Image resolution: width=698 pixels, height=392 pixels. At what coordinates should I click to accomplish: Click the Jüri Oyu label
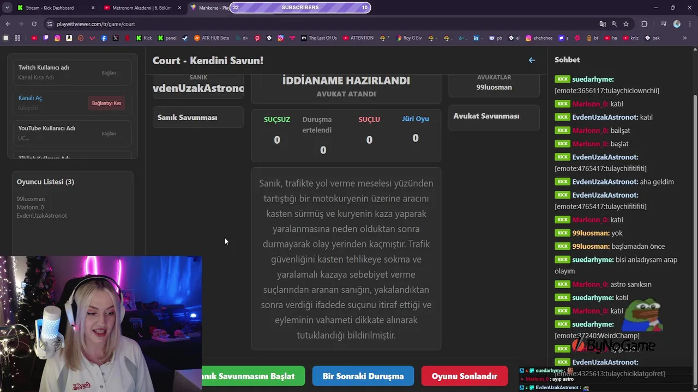tap(416, 119)
